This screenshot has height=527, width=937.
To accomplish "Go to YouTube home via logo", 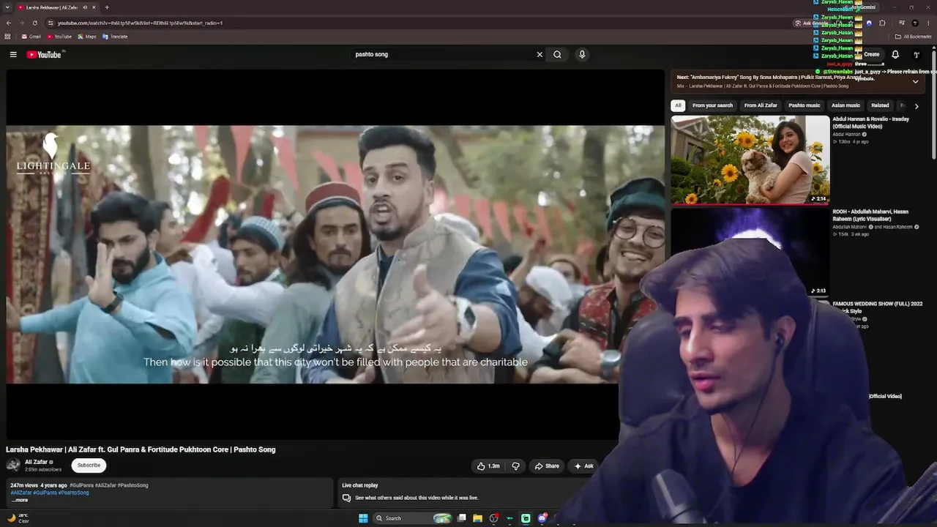I will click(44, 54).
